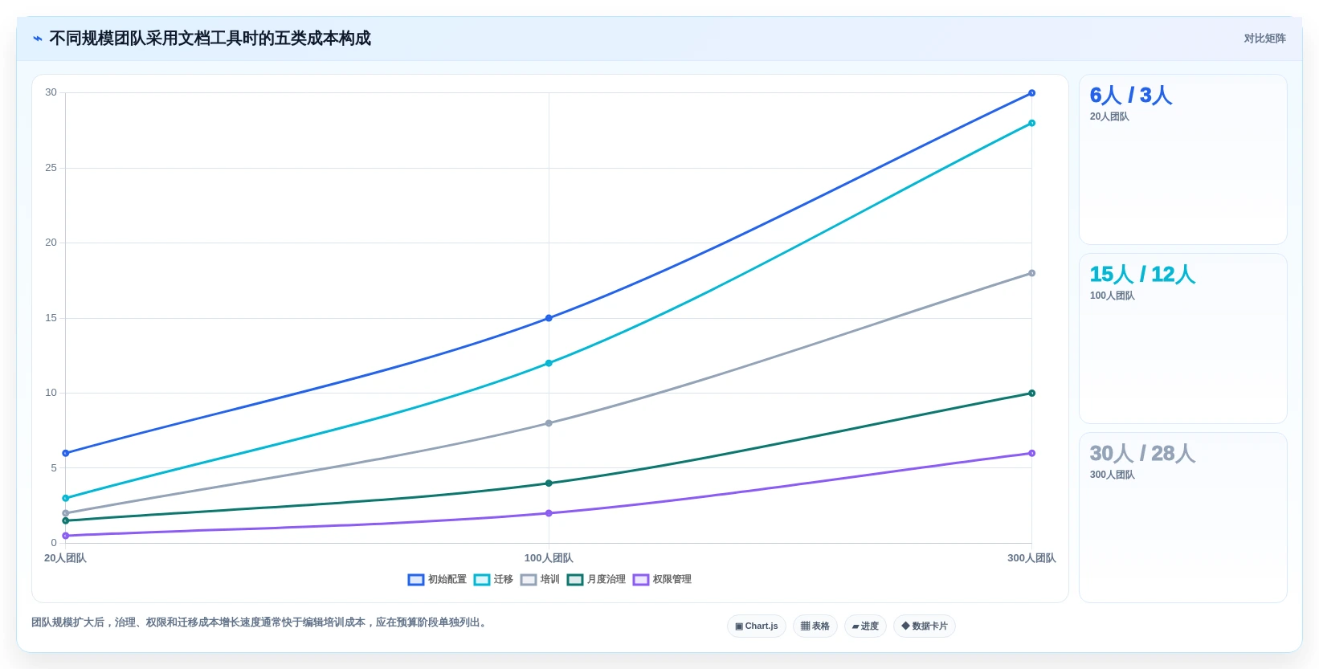Screen dimensions: 1319x669
Task: Click the 100人团队 x-axis label
Action: pyautogui.click(x=549, y=558)
